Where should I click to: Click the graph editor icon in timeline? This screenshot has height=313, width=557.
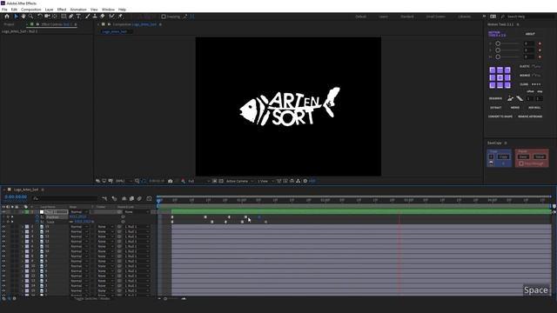[x=149, y=199]
